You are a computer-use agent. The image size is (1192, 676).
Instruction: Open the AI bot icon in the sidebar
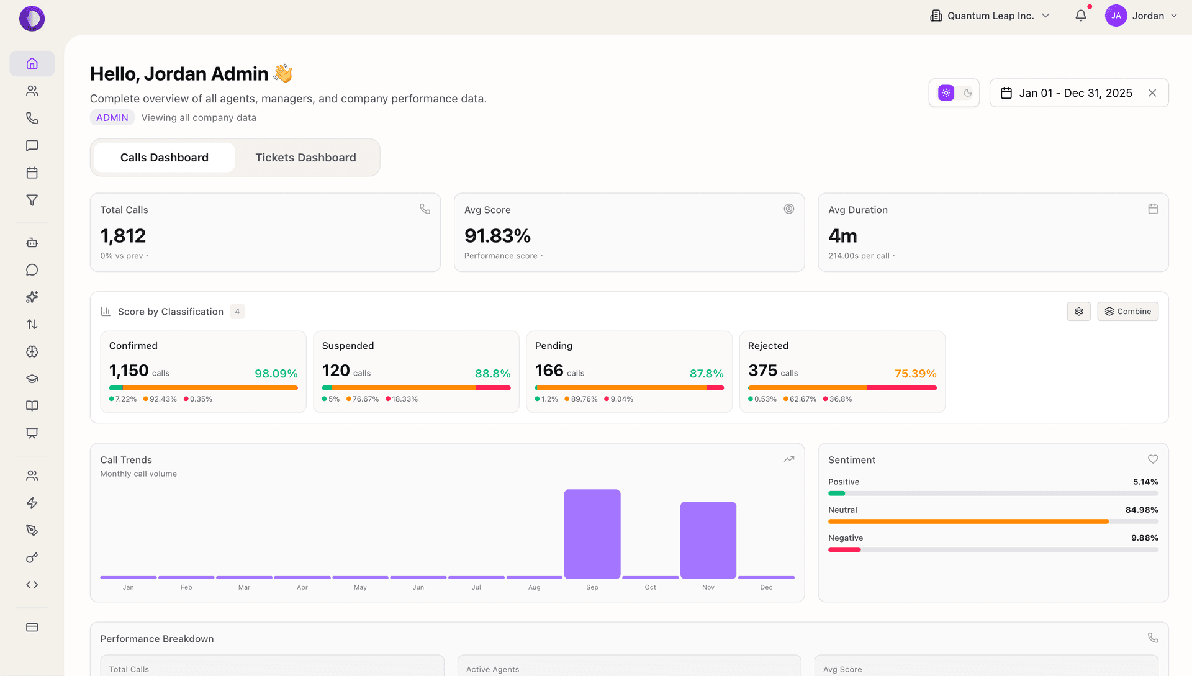tap(32, 242)
